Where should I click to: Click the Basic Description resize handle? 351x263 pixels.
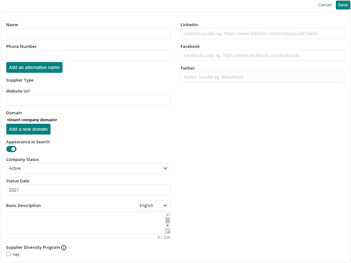[x=168, y=232]
